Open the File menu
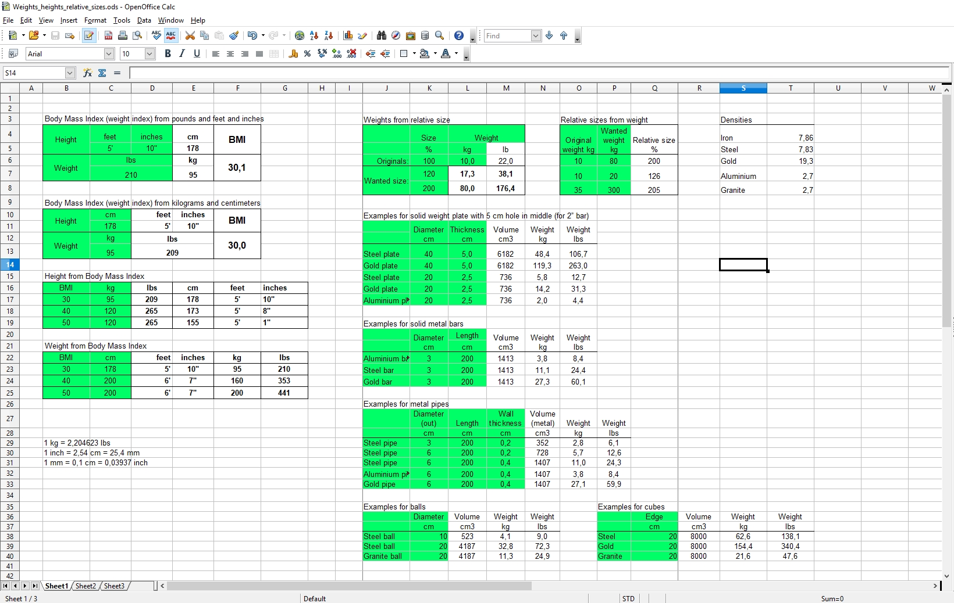Screen dimensions: 954x603 click(x=8, y=20)
